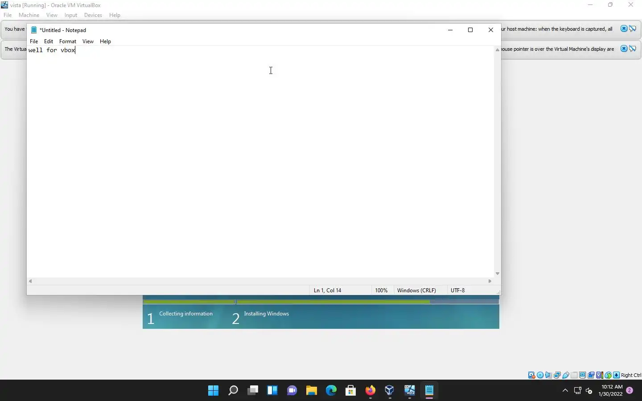Click Notepad's vertical scrollbar down arrow

[498, 274]
